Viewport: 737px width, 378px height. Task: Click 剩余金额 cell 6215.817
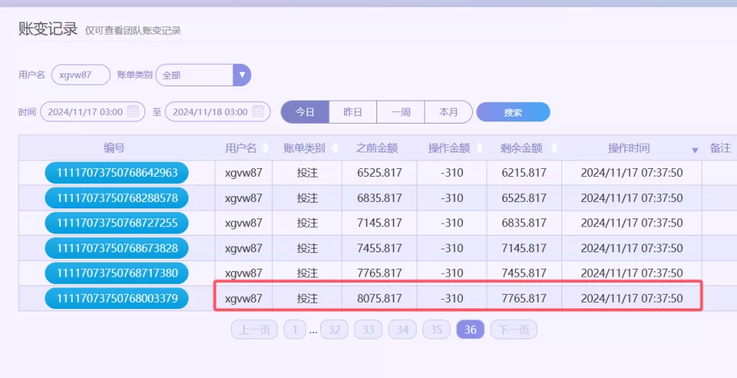tap(524, 172)
